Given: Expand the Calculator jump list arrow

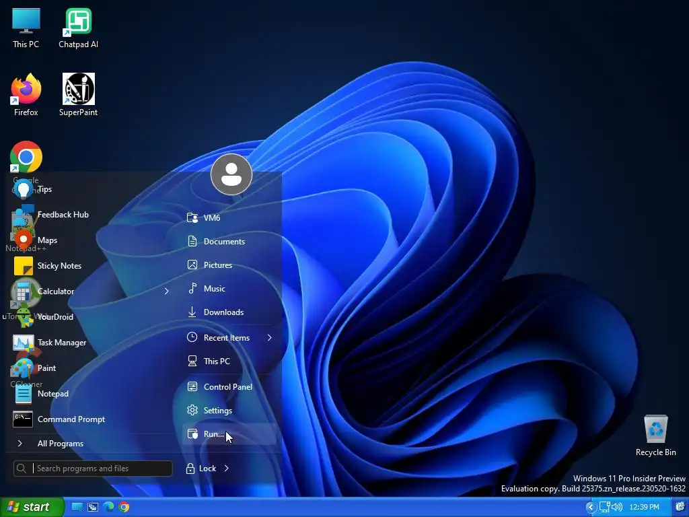Looking at the screenshot, I should click(x=167, y=291).
